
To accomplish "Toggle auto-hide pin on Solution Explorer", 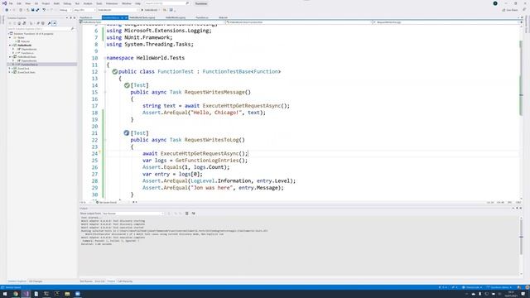I will 70,18.
